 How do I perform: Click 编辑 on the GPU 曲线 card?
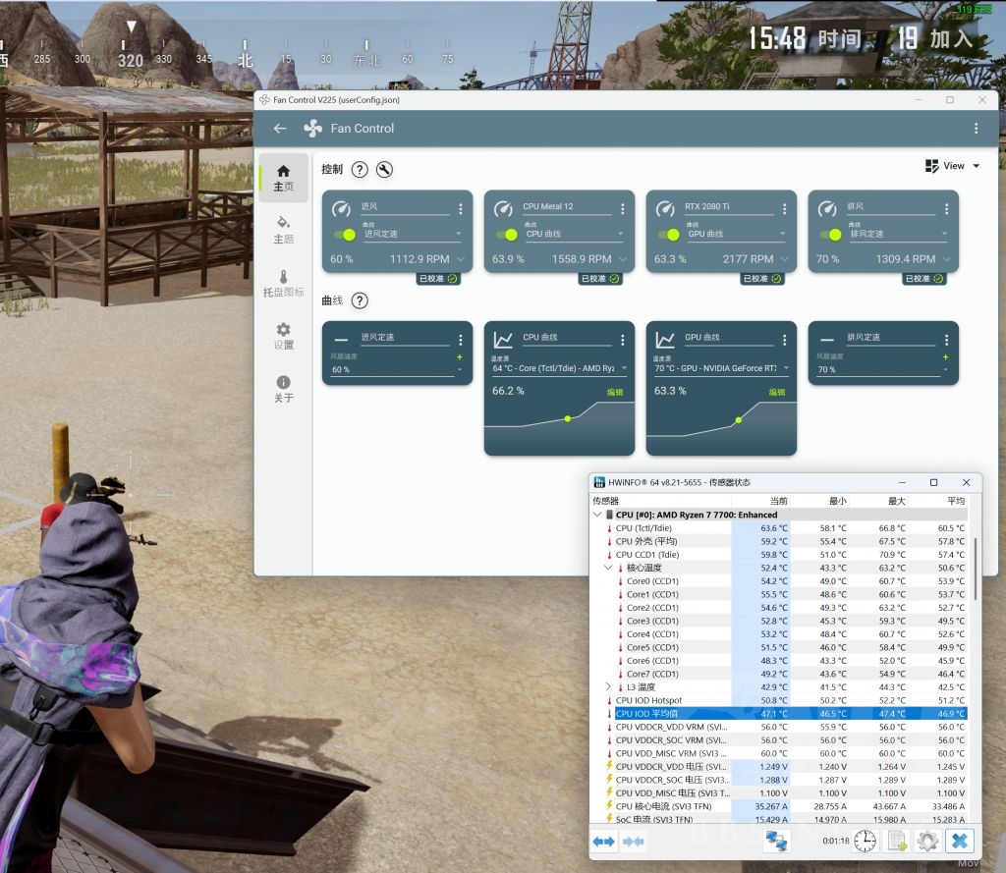pyautogui.click(x=780, y=392)
